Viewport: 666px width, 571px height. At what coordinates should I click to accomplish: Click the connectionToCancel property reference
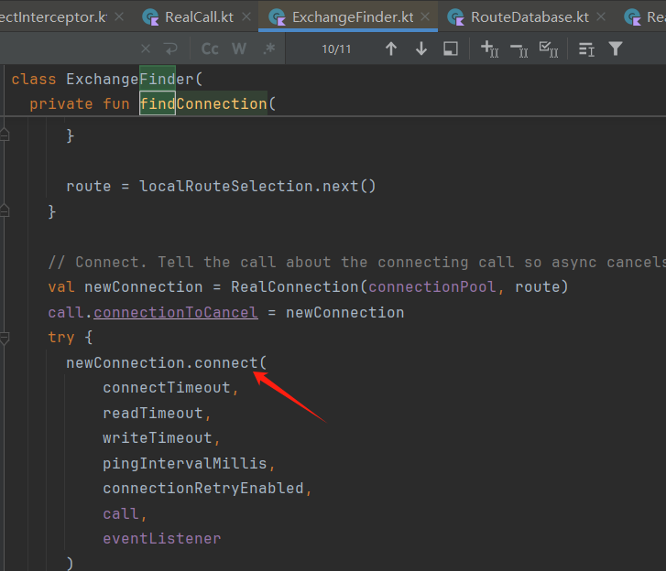tap(176, 312)
